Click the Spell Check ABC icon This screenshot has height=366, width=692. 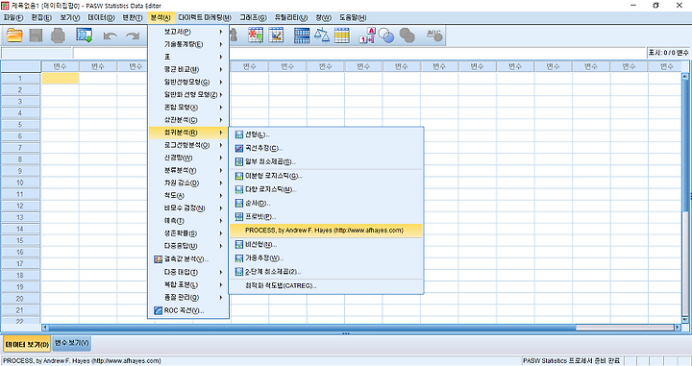pos(434,36)
